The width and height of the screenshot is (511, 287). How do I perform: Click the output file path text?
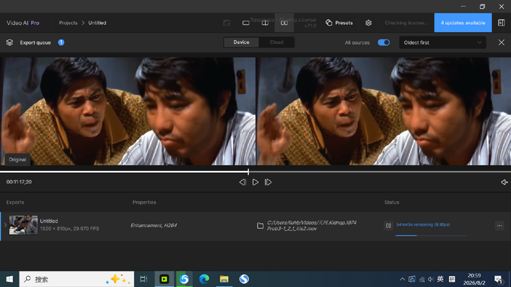[312, 226]
